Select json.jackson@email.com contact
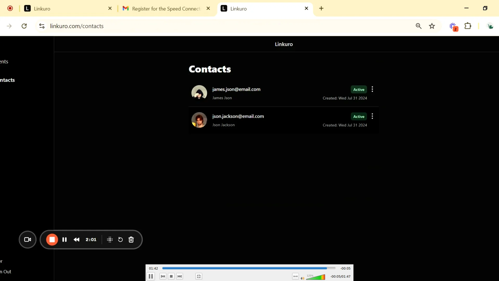Viewport: 499px width, 281px height. tap(238, 116)
